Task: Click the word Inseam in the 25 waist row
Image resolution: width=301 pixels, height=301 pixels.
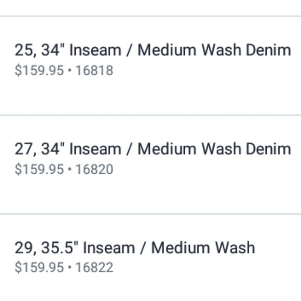Action: tap(95, 50)
